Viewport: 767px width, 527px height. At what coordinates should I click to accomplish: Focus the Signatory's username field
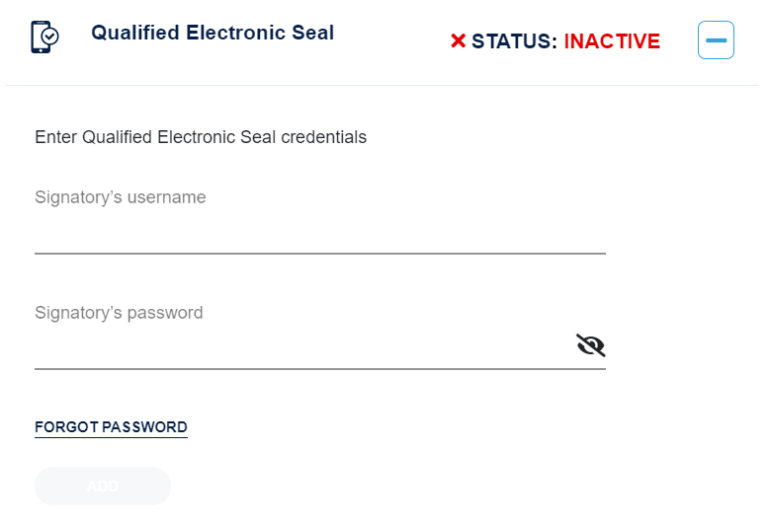(319, 235)
